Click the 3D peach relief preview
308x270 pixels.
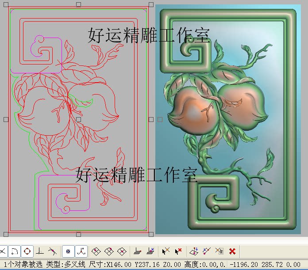coord(228,119)
